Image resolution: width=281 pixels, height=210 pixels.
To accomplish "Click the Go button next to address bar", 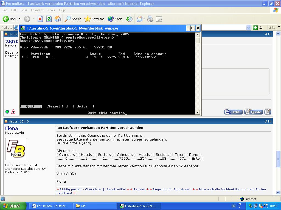I will point(258,28).
